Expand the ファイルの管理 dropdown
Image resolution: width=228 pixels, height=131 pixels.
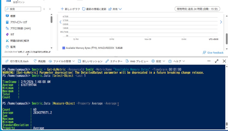click(61, 61)
